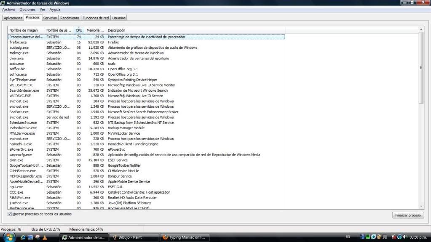Click the VLC cone icon in Quick Launch

45,237
